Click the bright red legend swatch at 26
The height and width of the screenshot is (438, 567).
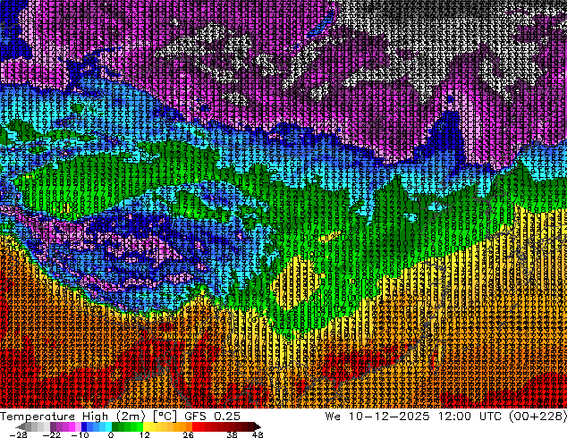pyautogui.click(x=195, y=426)
